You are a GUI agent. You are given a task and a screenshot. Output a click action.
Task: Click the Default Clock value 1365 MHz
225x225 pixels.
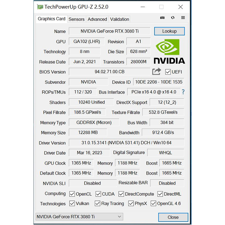click(81, 173)
